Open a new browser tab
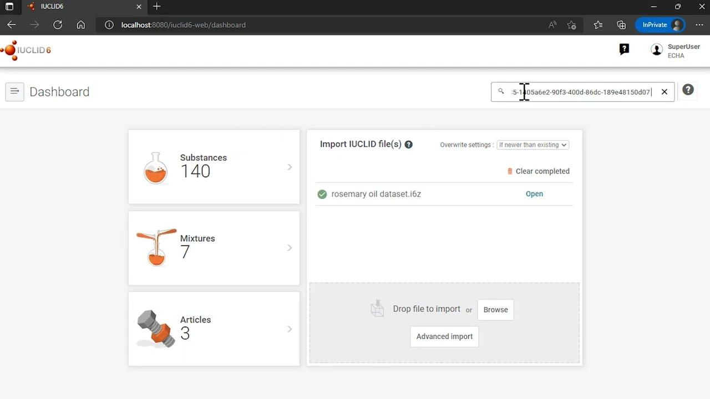 point(157,7)
